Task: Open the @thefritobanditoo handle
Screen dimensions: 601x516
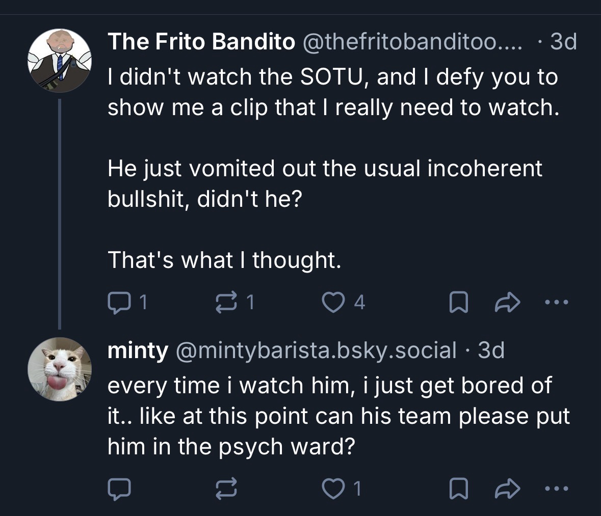Action: [x=411, y=43]
